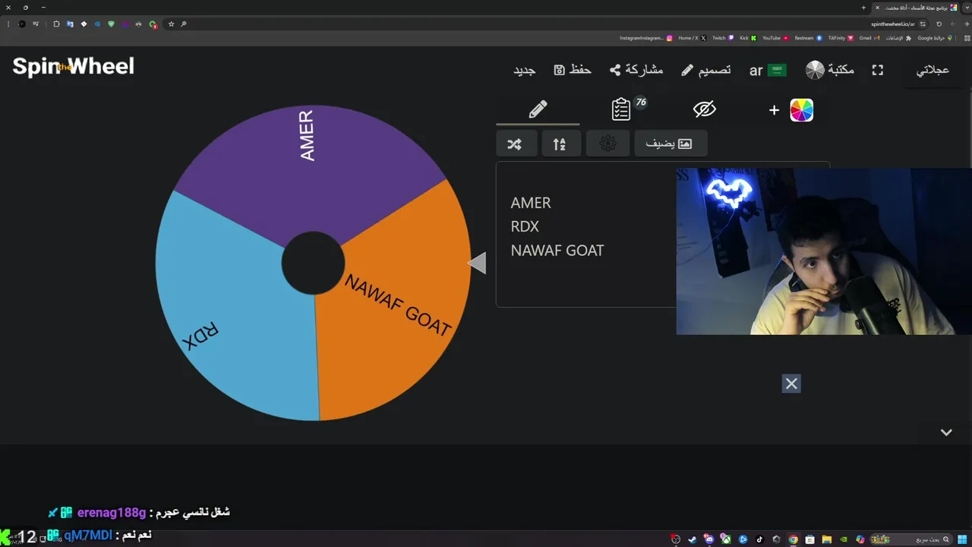The height and width of the screenshot is (547, 972).
Task: Toggle the crossed-eye hide entries icon
Action: point(705,109)
